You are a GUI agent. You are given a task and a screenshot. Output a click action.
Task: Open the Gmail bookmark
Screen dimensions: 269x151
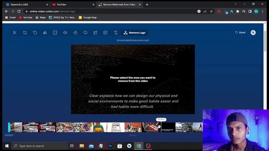point(10,18)
